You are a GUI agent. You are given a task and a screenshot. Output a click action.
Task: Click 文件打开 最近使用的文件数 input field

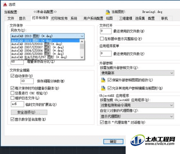[106, 31]
